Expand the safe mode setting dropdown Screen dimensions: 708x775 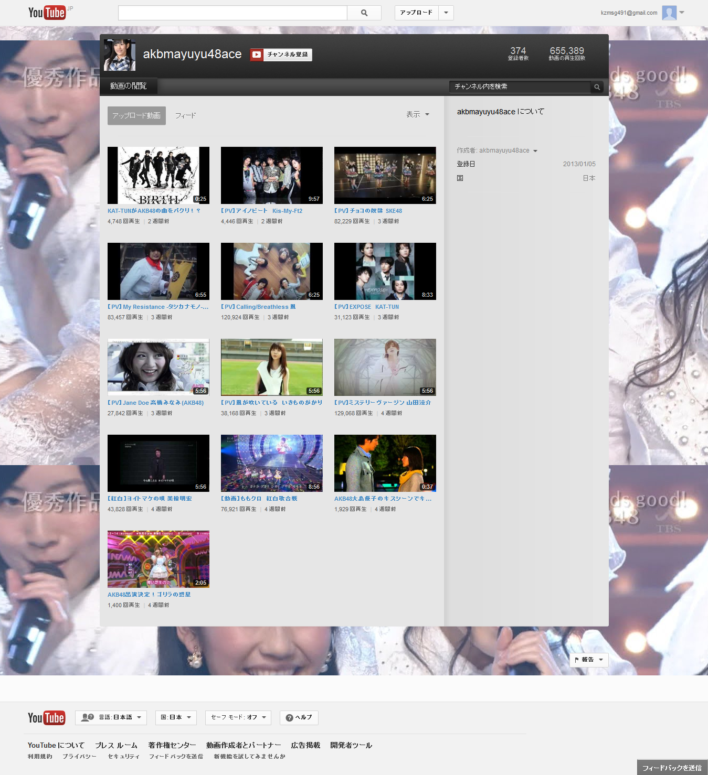click(238, 717)
